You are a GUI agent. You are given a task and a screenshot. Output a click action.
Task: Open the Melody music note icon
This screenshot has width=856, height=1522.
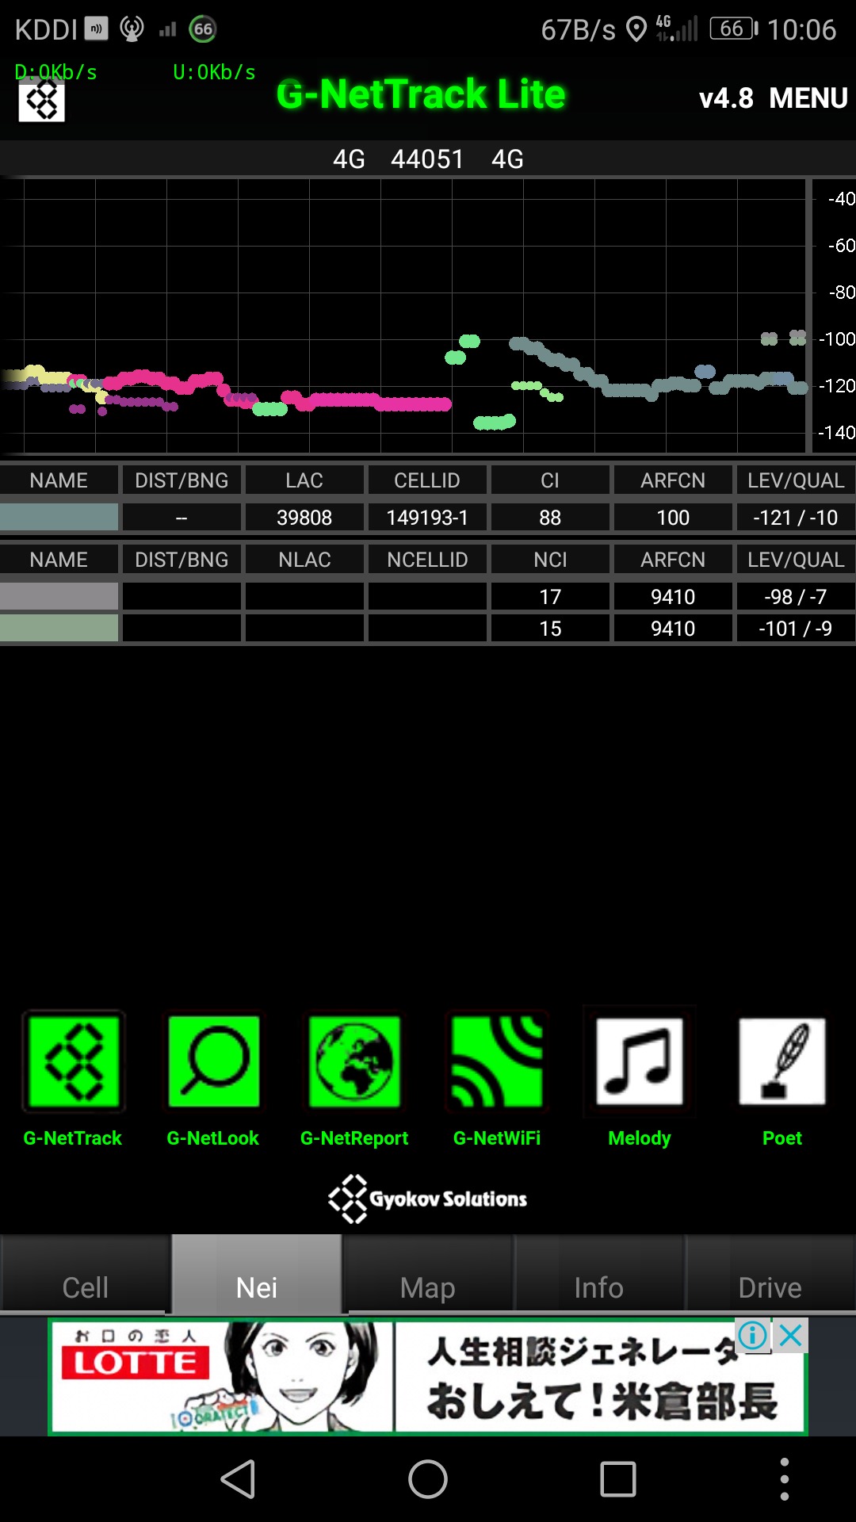point(640,1062)
